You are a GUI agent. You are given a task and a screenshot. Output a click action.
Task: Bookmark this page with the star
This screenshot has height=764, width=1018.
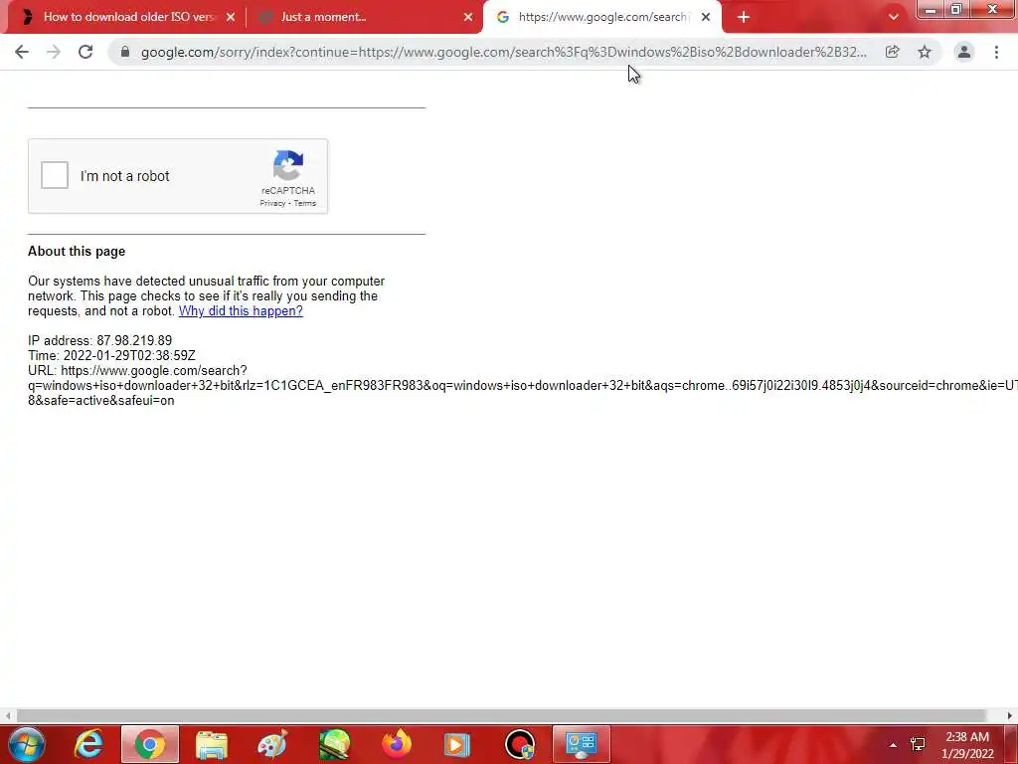925,52
